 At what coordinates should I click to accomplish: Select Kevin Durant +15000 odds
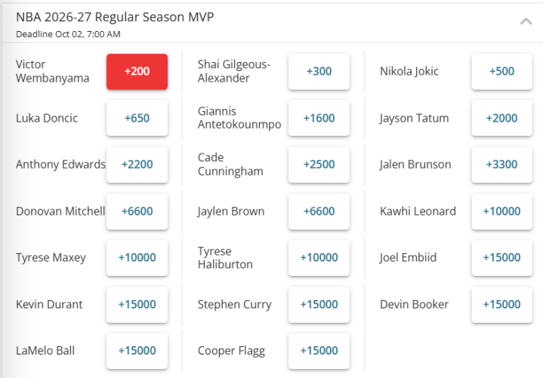137,305
